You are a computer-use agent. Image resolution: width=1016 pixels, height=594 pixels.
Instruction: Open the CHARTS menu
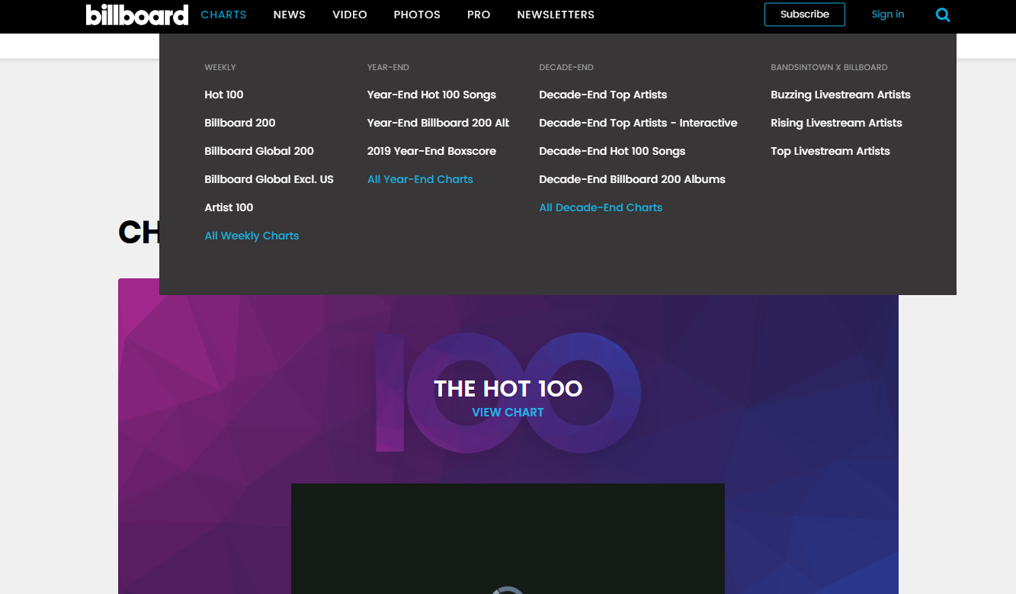[223, 14]
